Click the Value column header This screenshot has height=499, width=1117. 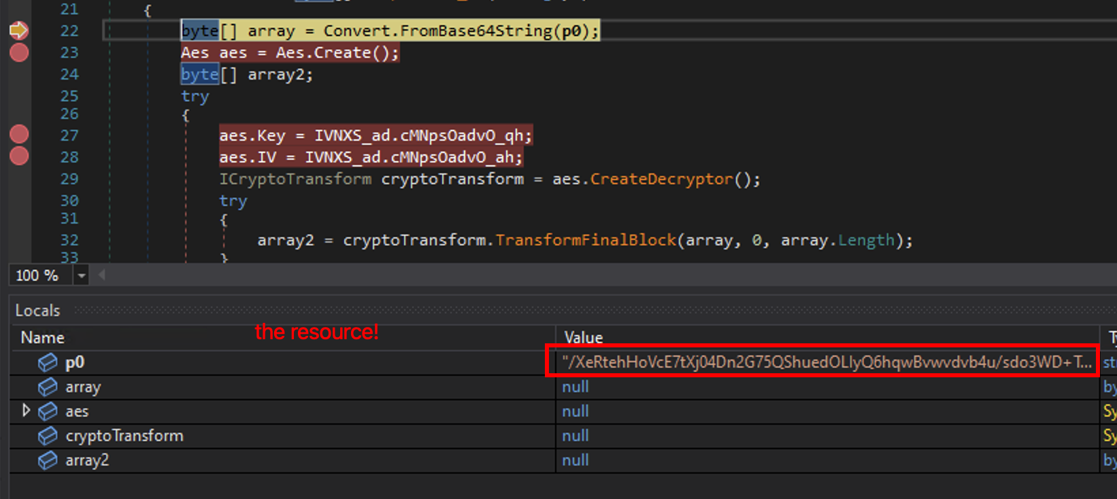coord(583,337)
